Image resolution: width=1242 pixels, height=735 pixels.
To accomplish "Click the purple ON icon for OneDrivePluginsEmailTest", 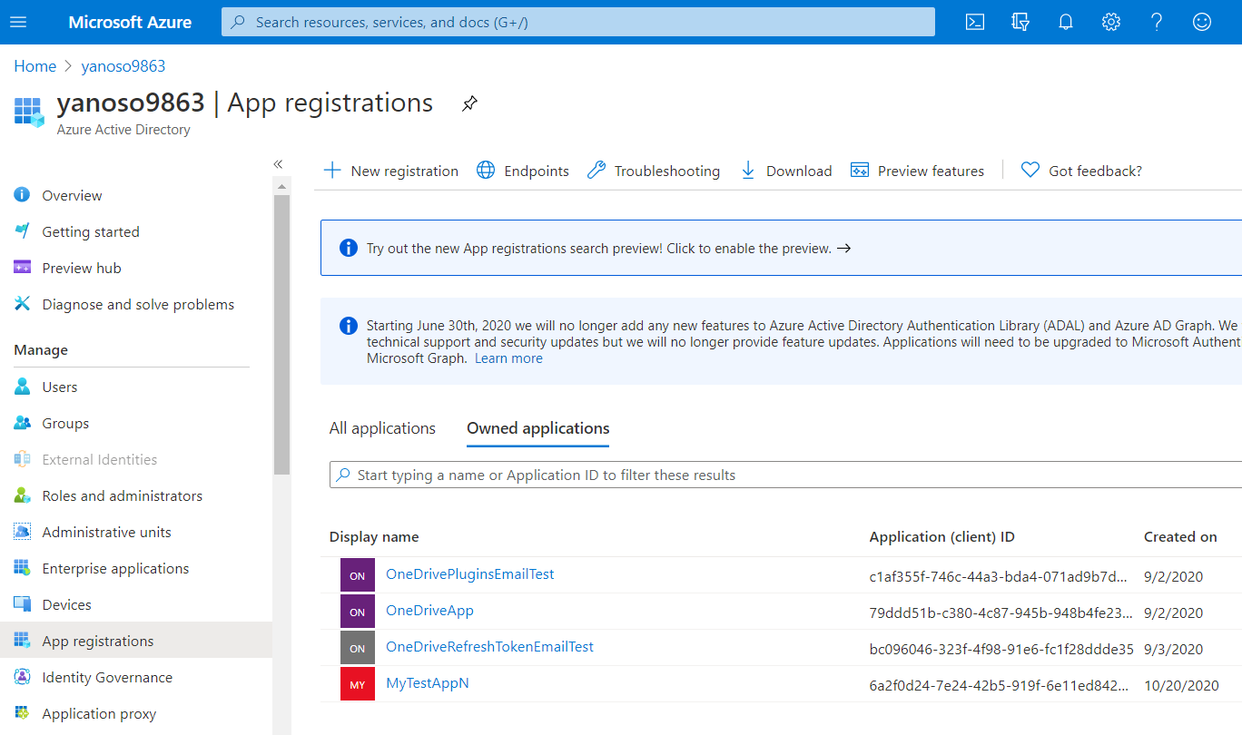I will pos(358,575).
